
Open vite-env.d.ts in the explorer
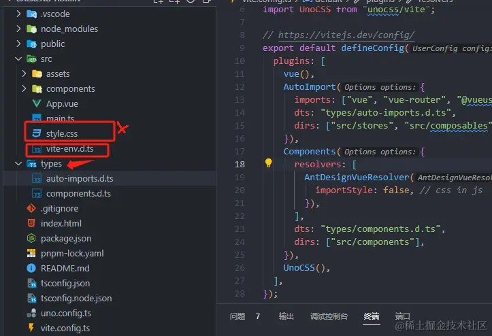(69, 149)
